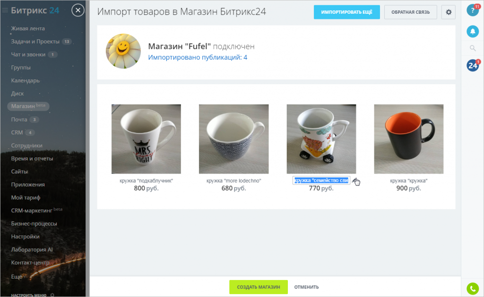This screenshot has height=297, width=484.
Task: Open Лаборатория AI menu item
Action: pos(32,249)
